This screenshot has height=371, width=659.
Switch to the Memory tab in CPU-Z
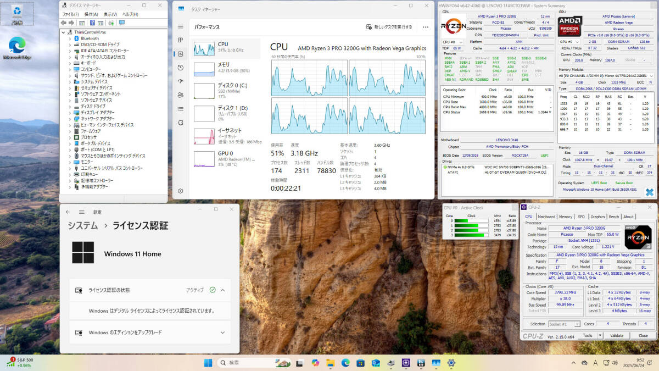[566, 217]
